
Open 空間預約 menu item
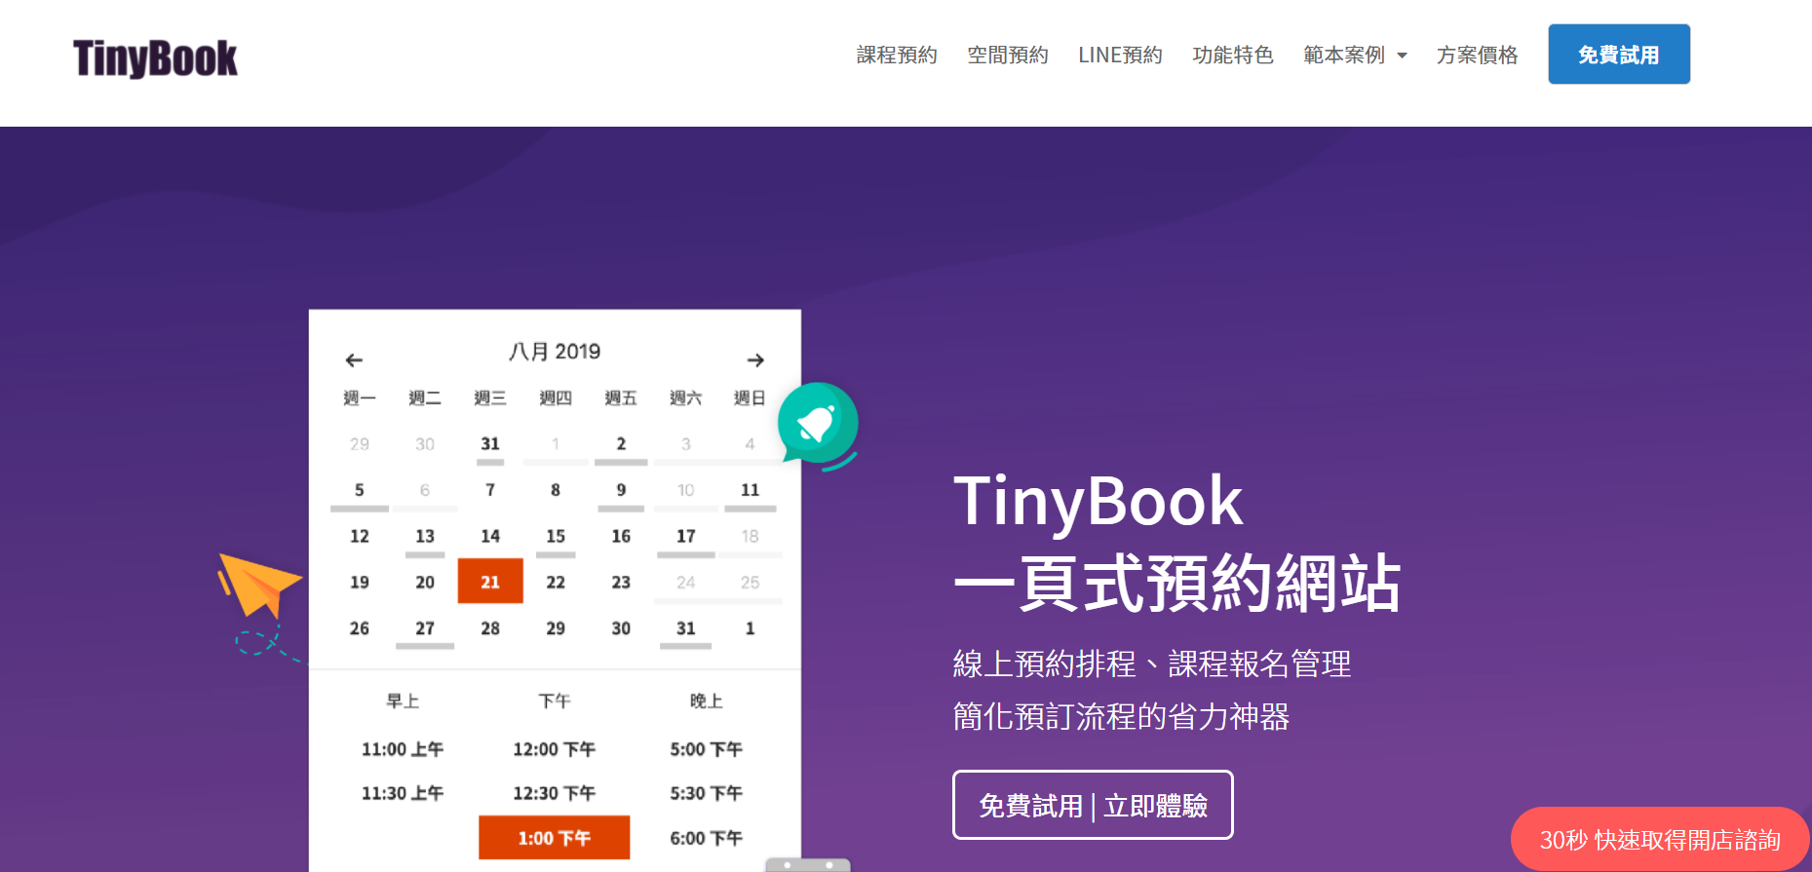click(1008, 56)
